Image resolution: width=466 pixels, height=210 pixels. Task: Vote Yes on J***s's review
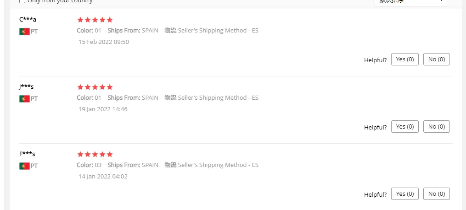pos(404,127)
